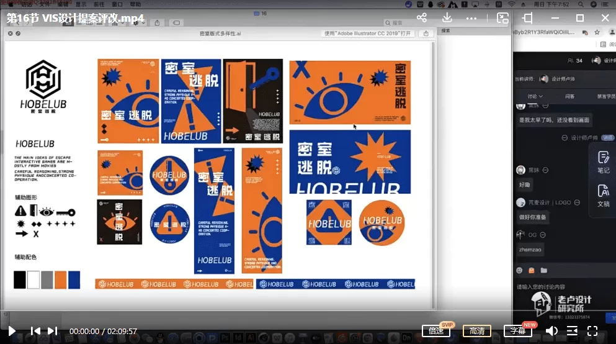Pin the player window on top

[x=528, y=18]
